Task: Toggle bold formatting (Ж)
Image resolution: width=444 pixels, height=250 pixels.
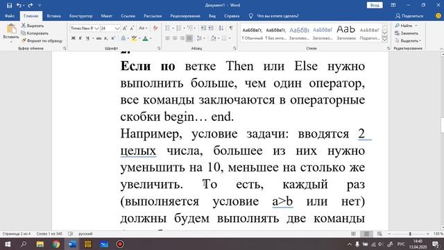Action: pos(74,38)
